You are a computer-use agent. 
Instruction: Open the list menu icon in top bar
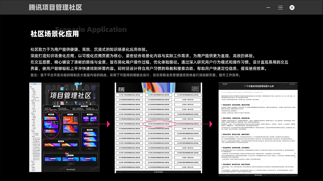[280, 8]
